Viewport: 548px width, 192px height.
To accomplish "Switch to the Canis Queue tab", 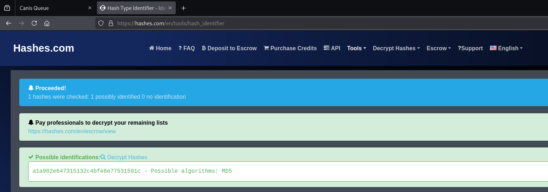I will click(x=50, y=8).
